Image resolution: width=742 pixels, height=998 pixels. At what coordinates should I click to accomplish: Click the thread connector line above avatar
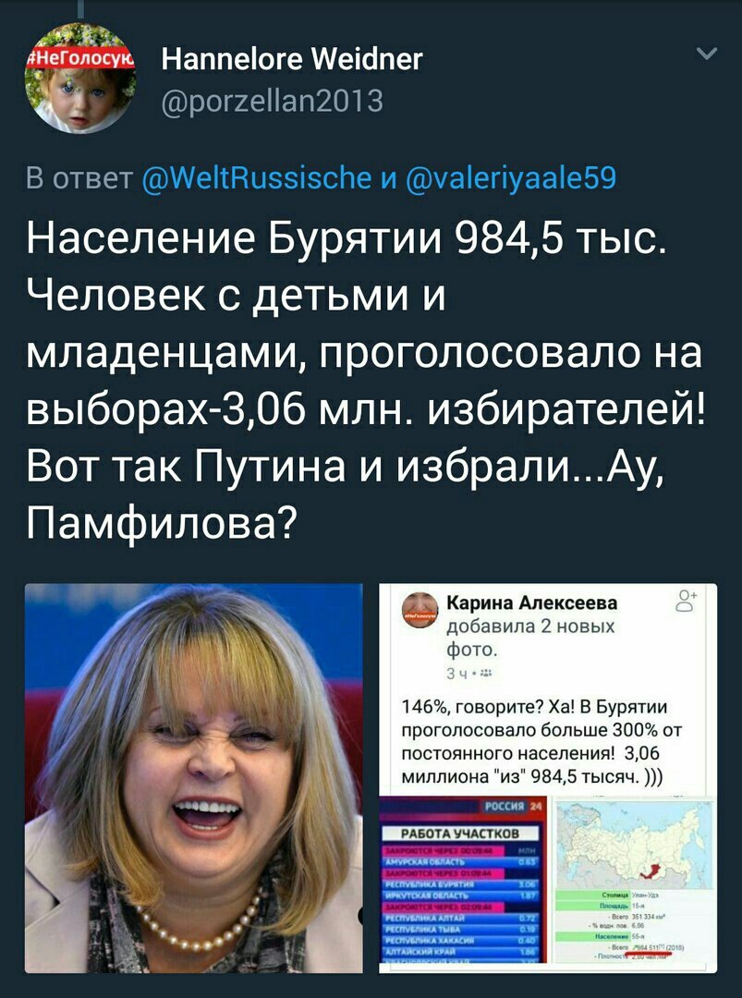click(80, 9)
